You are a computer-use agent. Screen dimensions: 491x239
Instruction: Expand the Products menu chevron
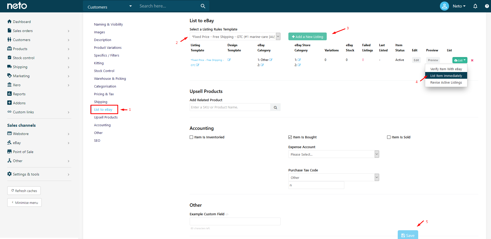click(68, 49)
